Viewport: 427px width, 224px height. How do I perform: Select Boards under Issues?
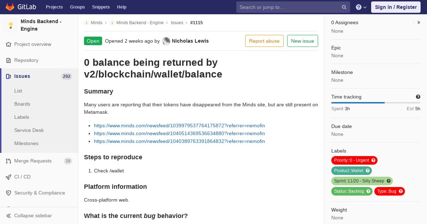click(22, 104)
